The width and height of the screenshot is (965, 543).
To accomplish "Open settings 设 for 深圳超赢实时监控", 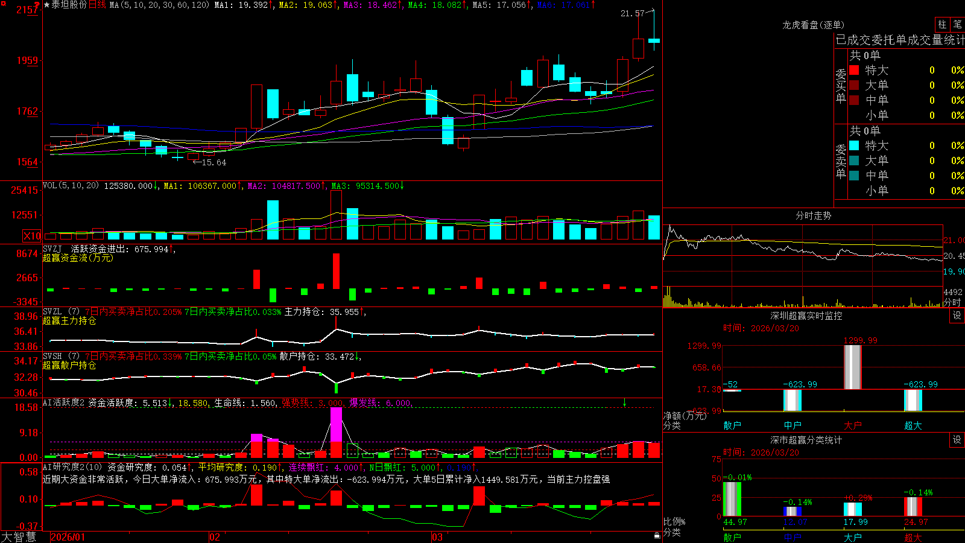I will pos(957,316).
